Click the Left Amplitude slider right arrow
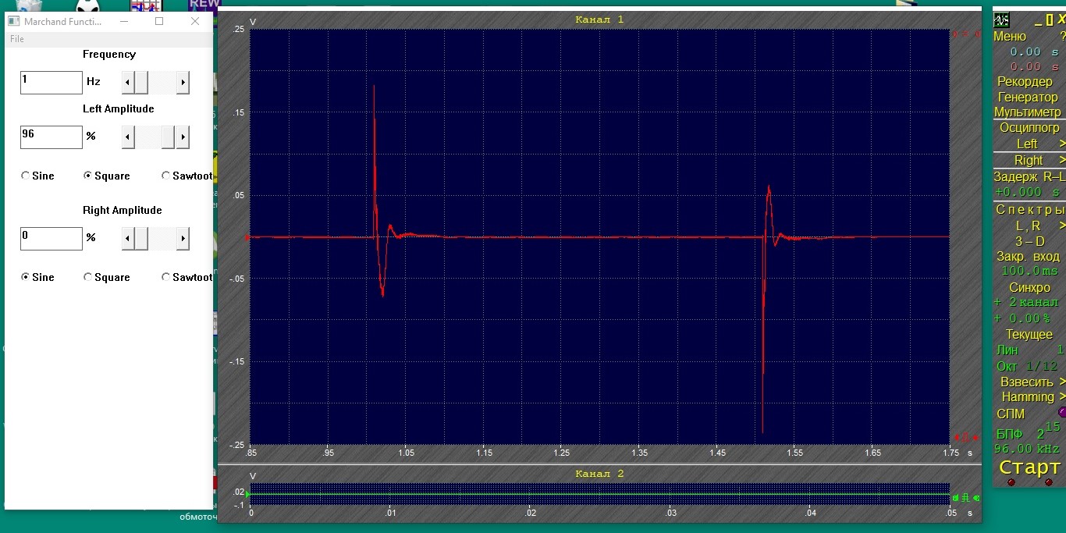The image size is (1066, 533). 183,137
